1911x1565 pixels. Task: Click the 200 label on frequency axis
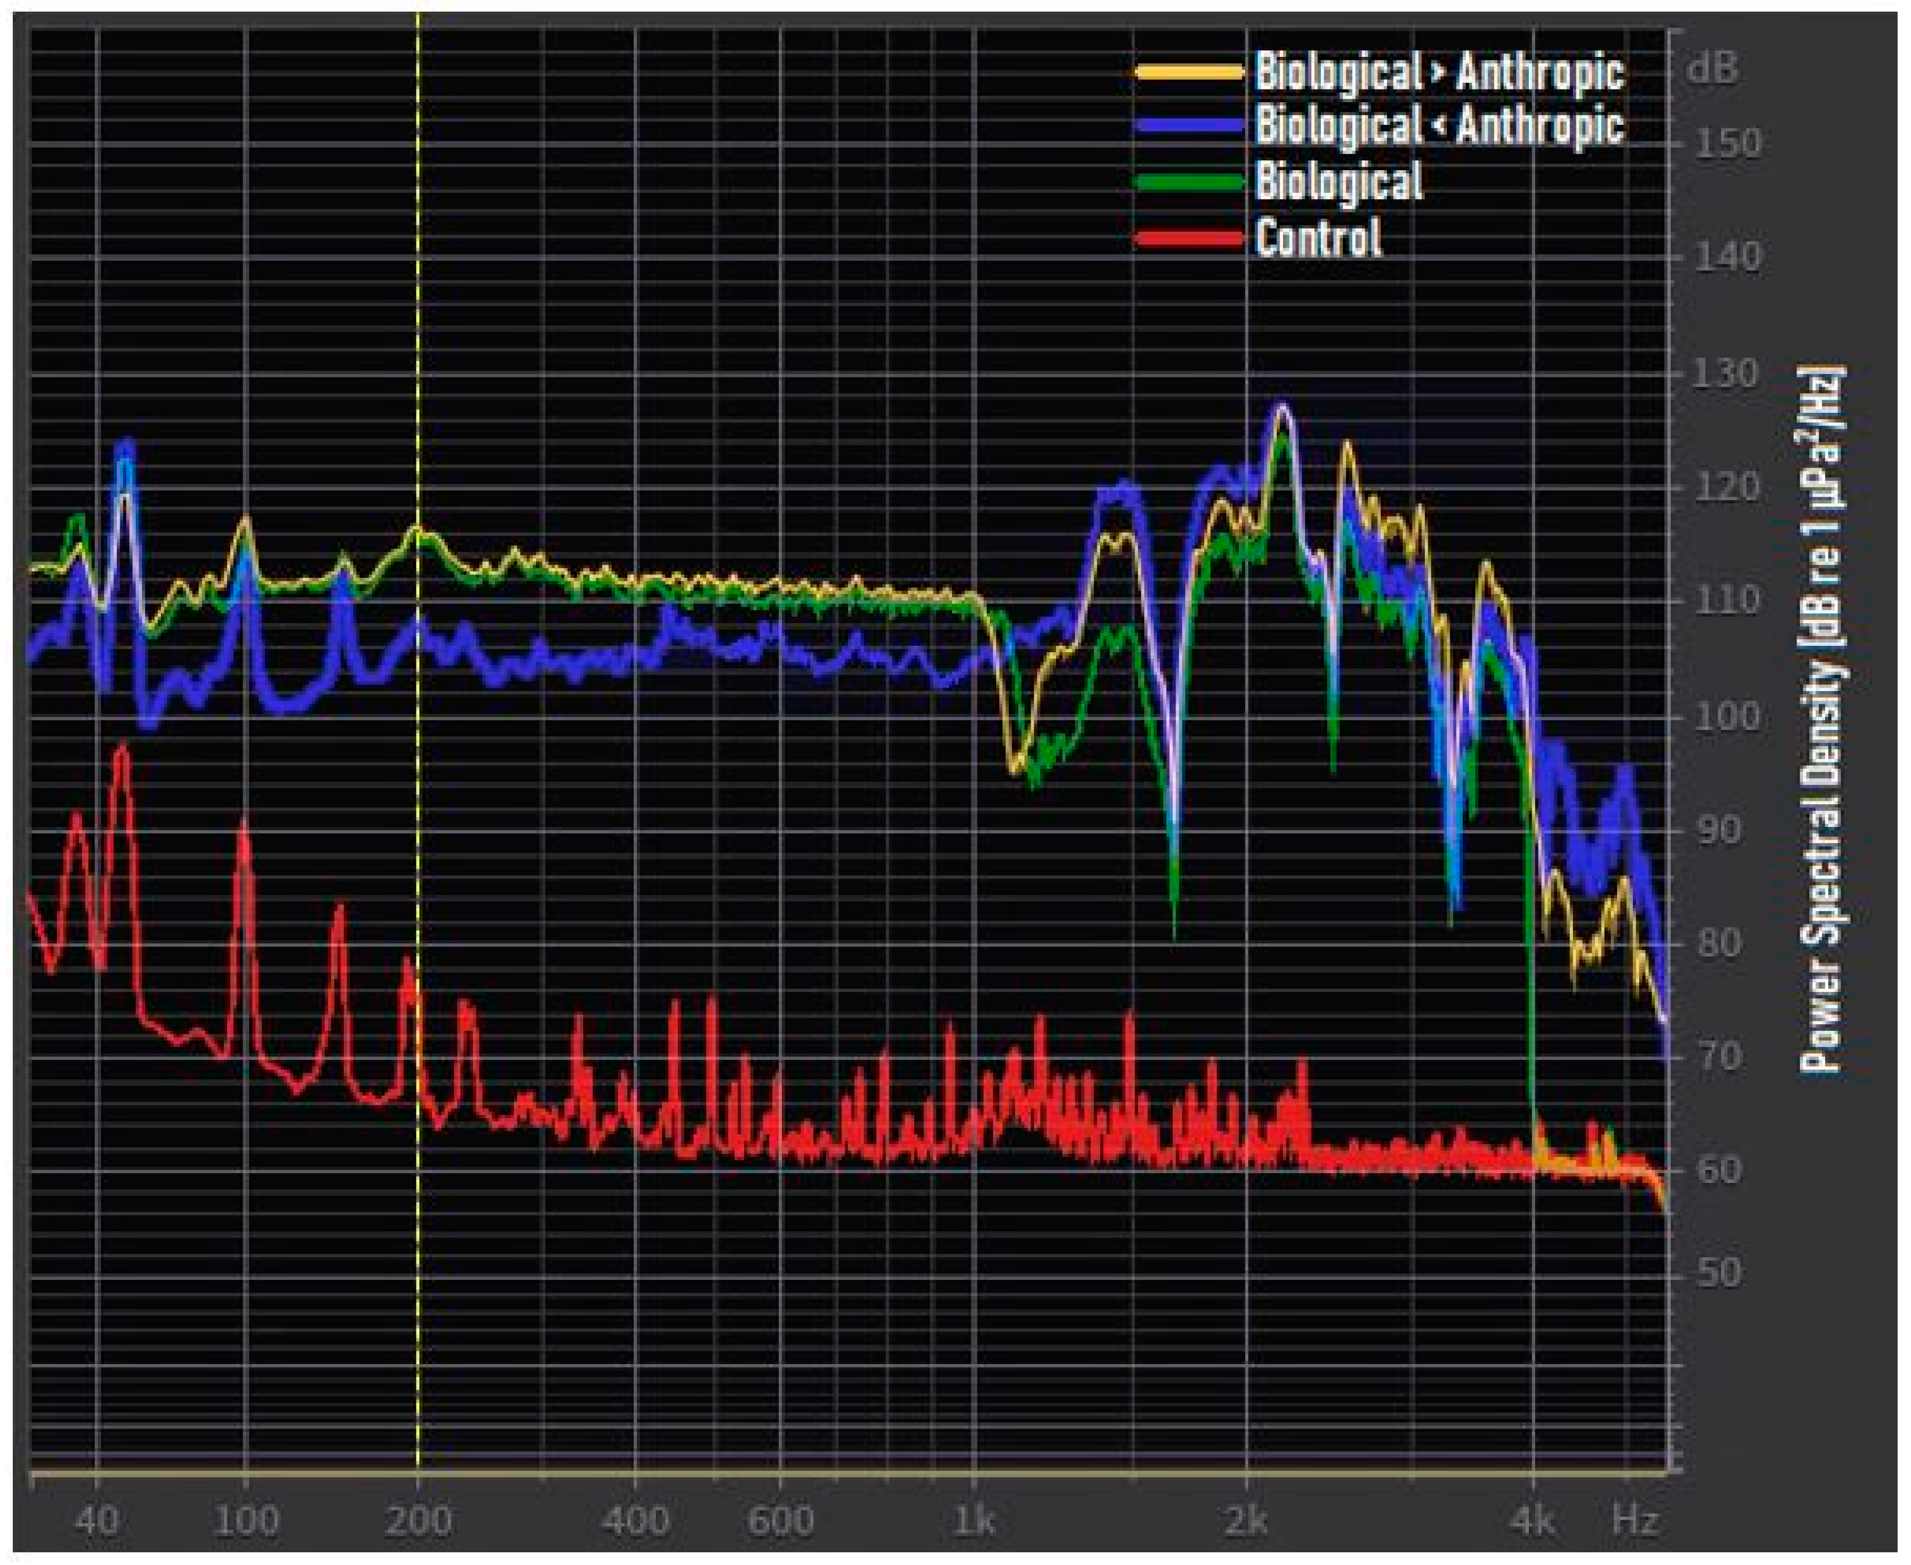pyautogui.click(x=418, y=1521)
